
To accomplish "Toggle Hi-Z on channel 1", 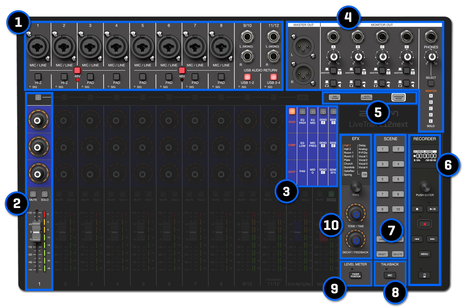I will [x=38, y=77].
